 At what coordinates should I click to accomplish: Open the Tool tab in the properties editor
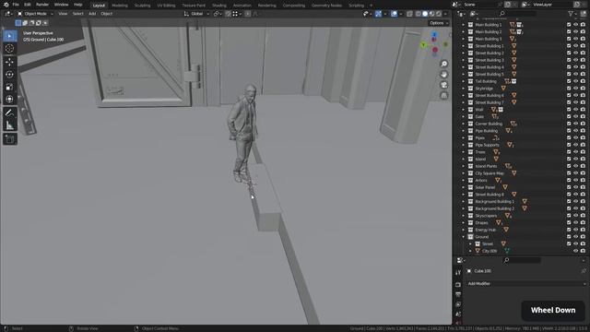tap(458, 272)
